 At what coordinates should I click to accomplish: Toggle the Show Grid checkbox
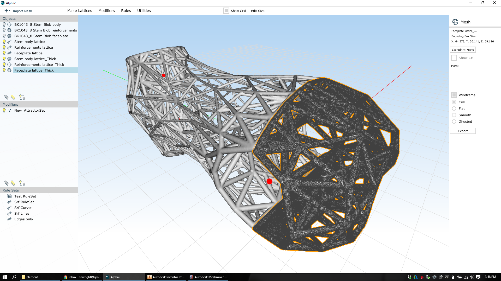[x=226, y=11]
